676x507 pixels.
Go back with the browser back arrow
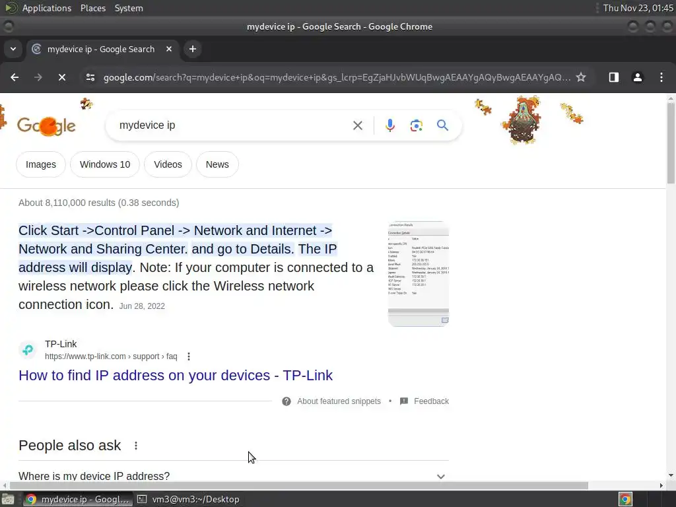[x=15, y=77]
